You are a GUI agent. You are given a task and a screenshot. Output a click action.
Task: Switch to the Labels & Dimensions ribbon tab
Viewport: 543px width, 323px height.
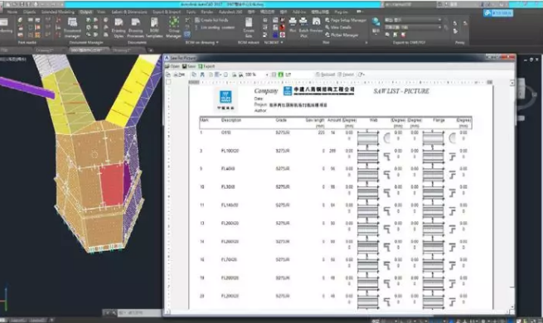tap(129, 12)
